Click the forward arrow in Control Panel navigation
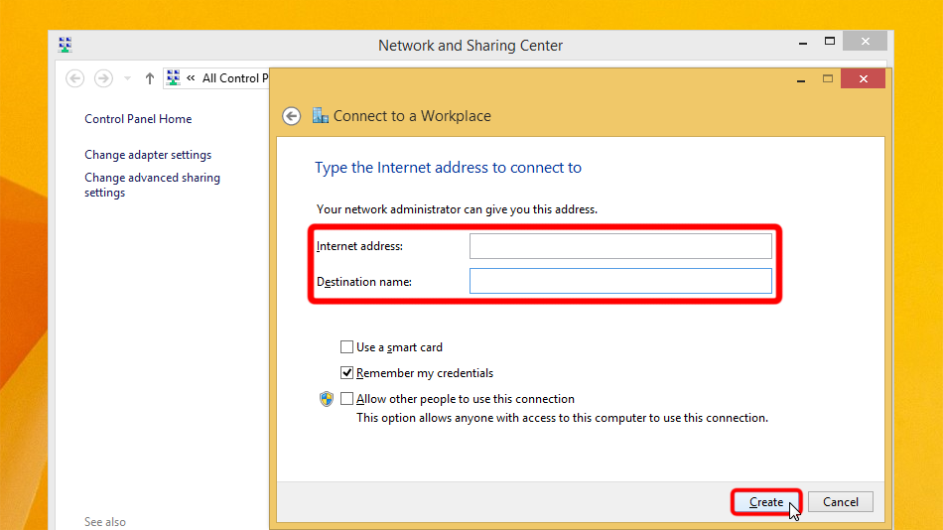Viewport: 943px width, 530px height. (x=103, y=78)
